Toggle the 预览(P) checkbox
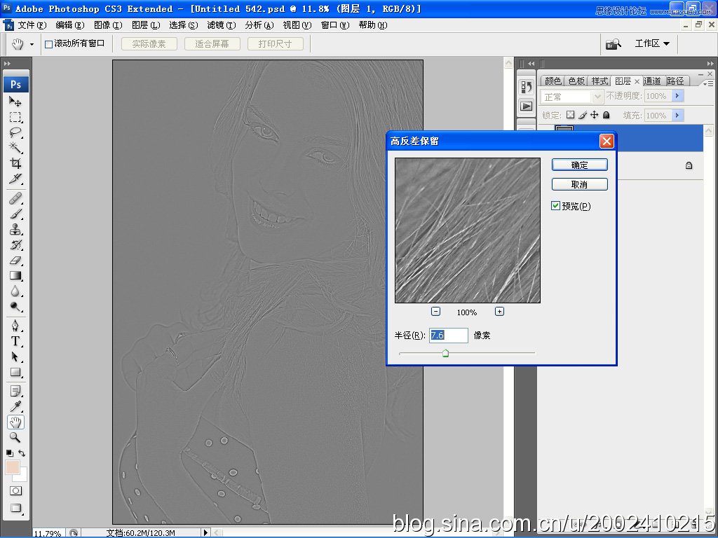This screenshot has width=718, height=538. coord(555,206)
